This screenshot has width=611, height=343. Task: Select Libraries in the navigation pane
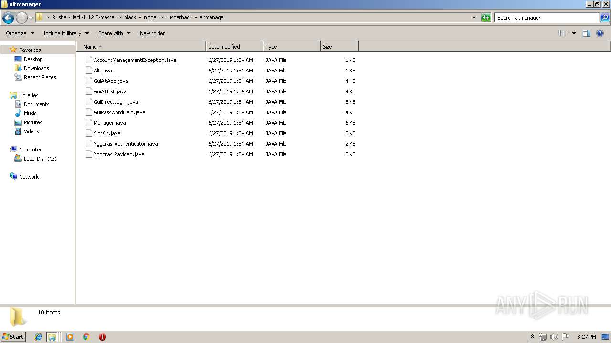coord(29,95)
